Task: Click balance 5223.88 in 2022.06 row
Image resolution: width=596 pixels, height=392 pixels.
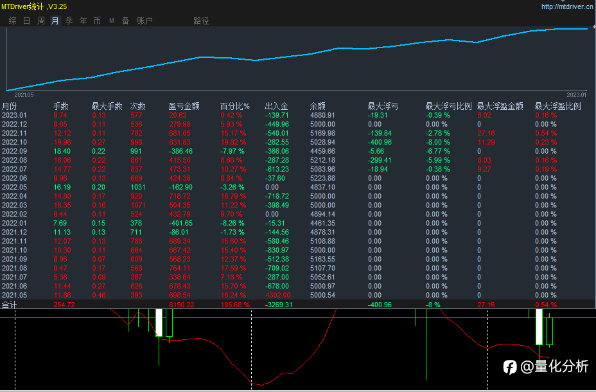Action: [322, 178]
